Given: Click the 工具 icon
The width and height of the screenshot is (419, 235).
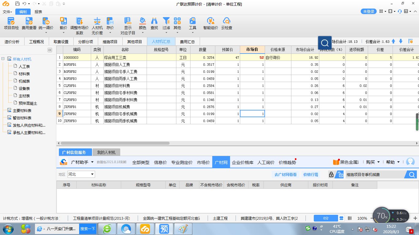Looking at the screenshot, I should 192,21.
